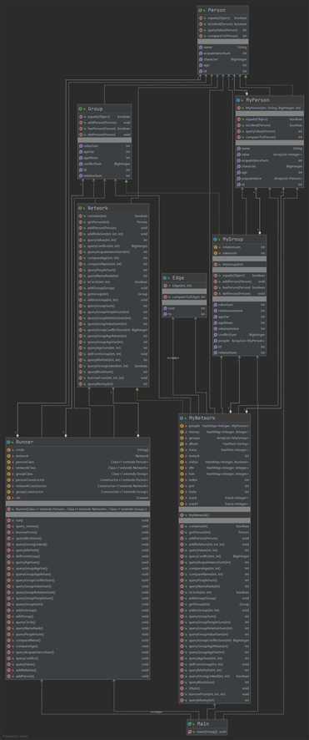Select the Runner class header
Screen dimensions: 309x740
[x=78, y=442]
